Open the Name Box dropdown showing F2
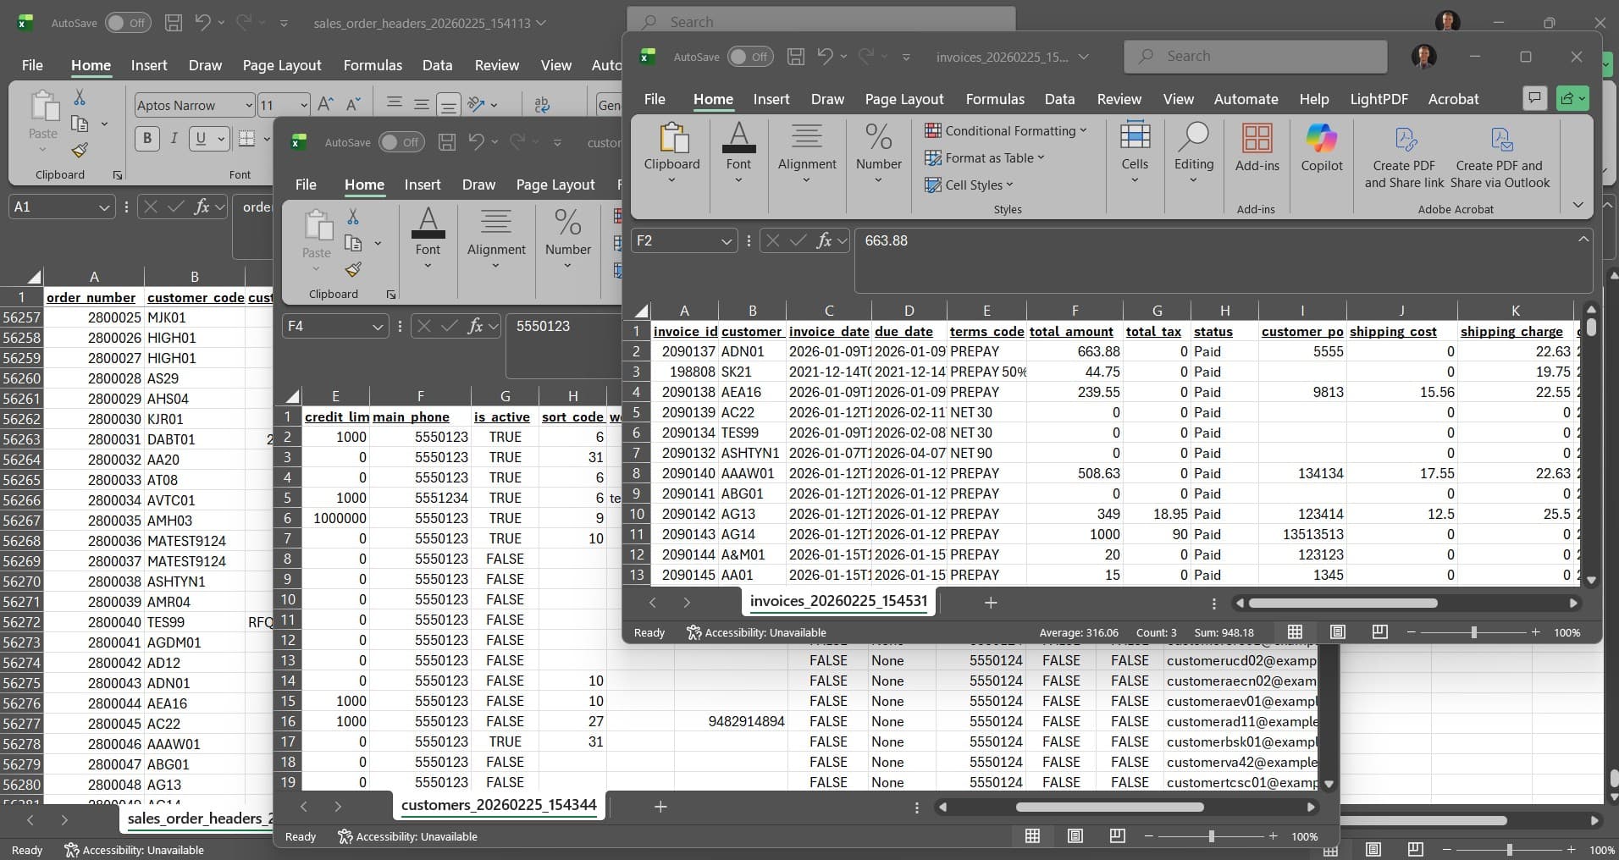1619x860 pixels. coord(727,240)
